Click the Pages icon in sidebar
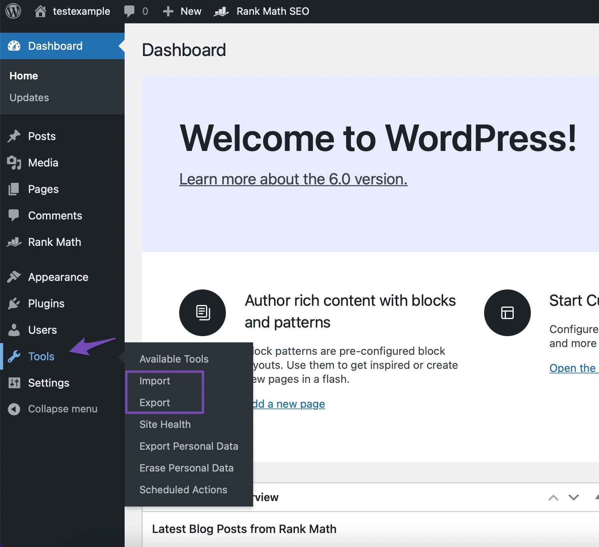The image size is (599, 547). coord(14,189)
